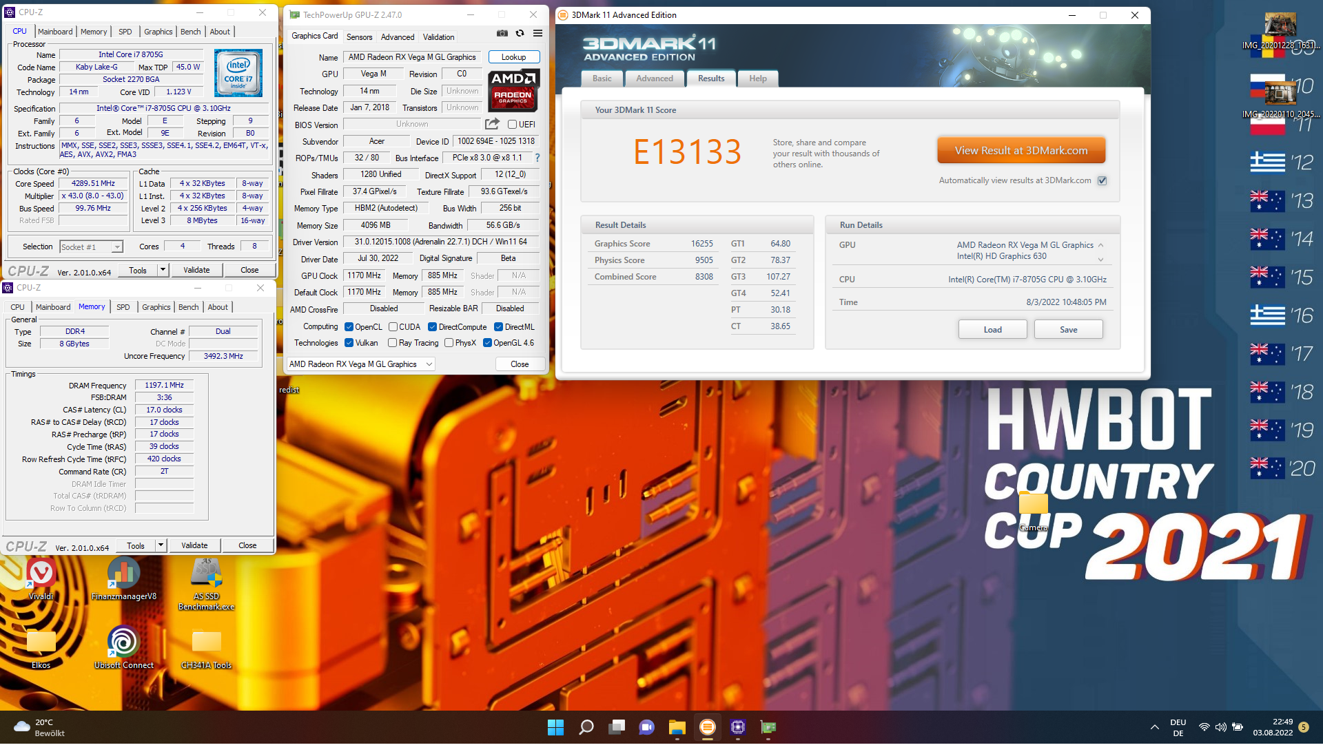Open the Advanced tab in GPU-Z

[x=398, y=37]
